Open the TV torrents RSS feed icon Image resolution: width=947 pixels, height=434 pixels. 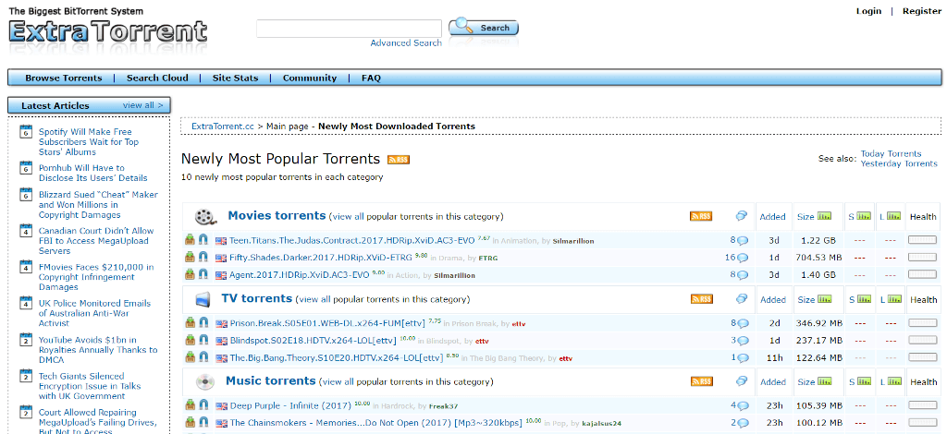[701, 299]
